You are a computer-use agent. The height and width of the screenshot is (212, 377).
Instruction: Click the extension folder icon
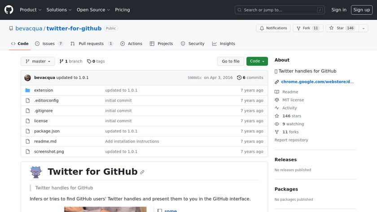pyautogui.click(x=28, y=90)
